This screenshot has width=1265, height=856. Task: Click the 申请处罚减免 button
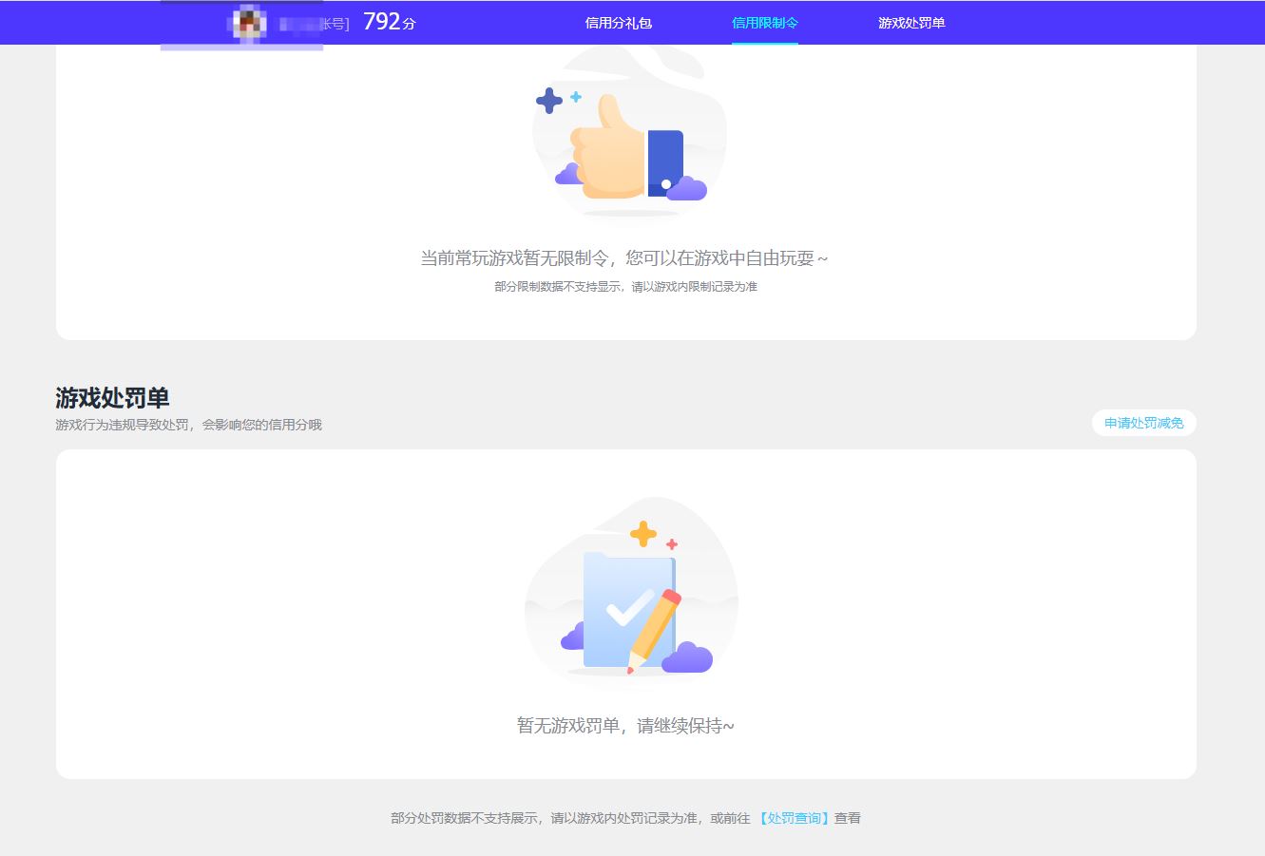point(1143,423)
